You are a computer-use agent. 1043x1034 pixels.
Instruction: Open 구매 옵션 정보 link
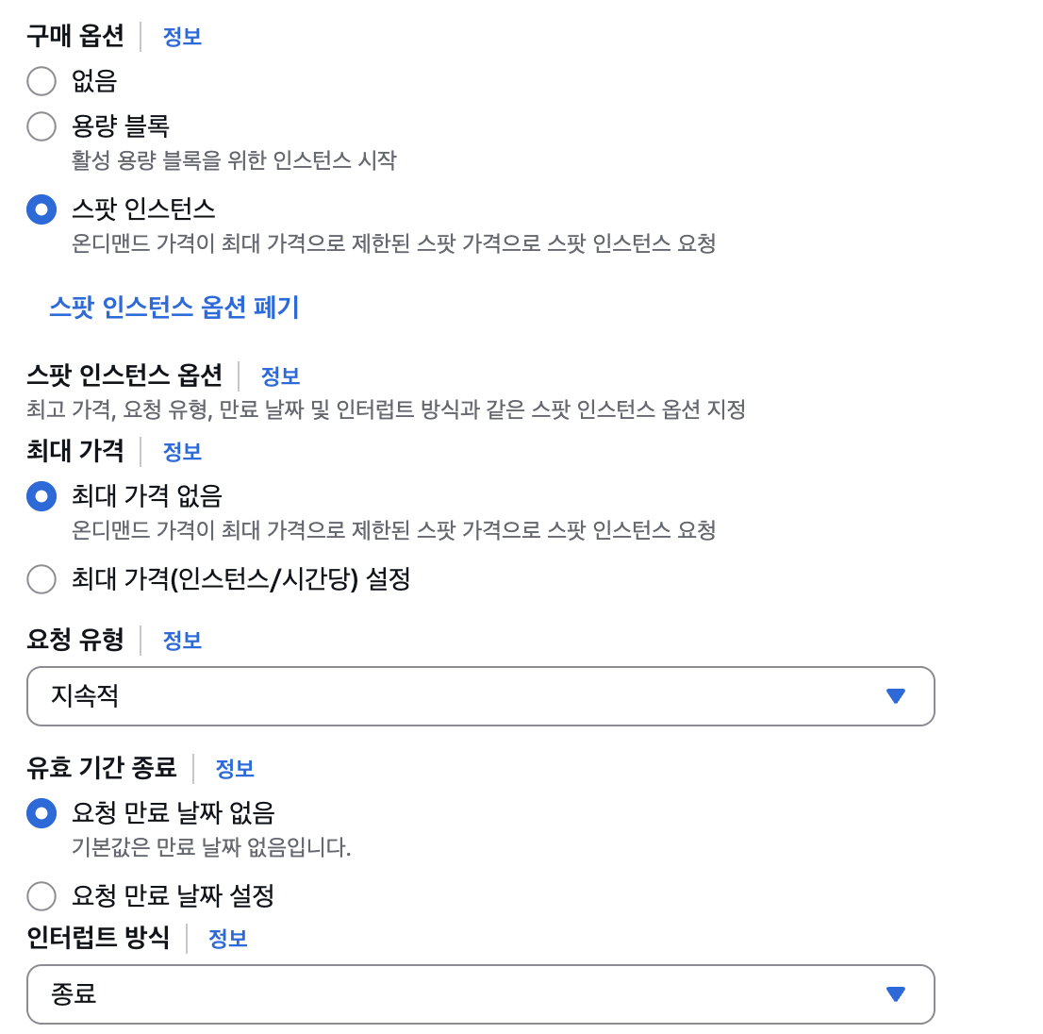point(181,36)
